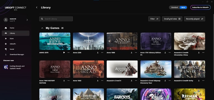The width and height of the screenshot is (214, 100).
Task: Open the Anno 1602 A.D. cover
Action: coord(88,69)
